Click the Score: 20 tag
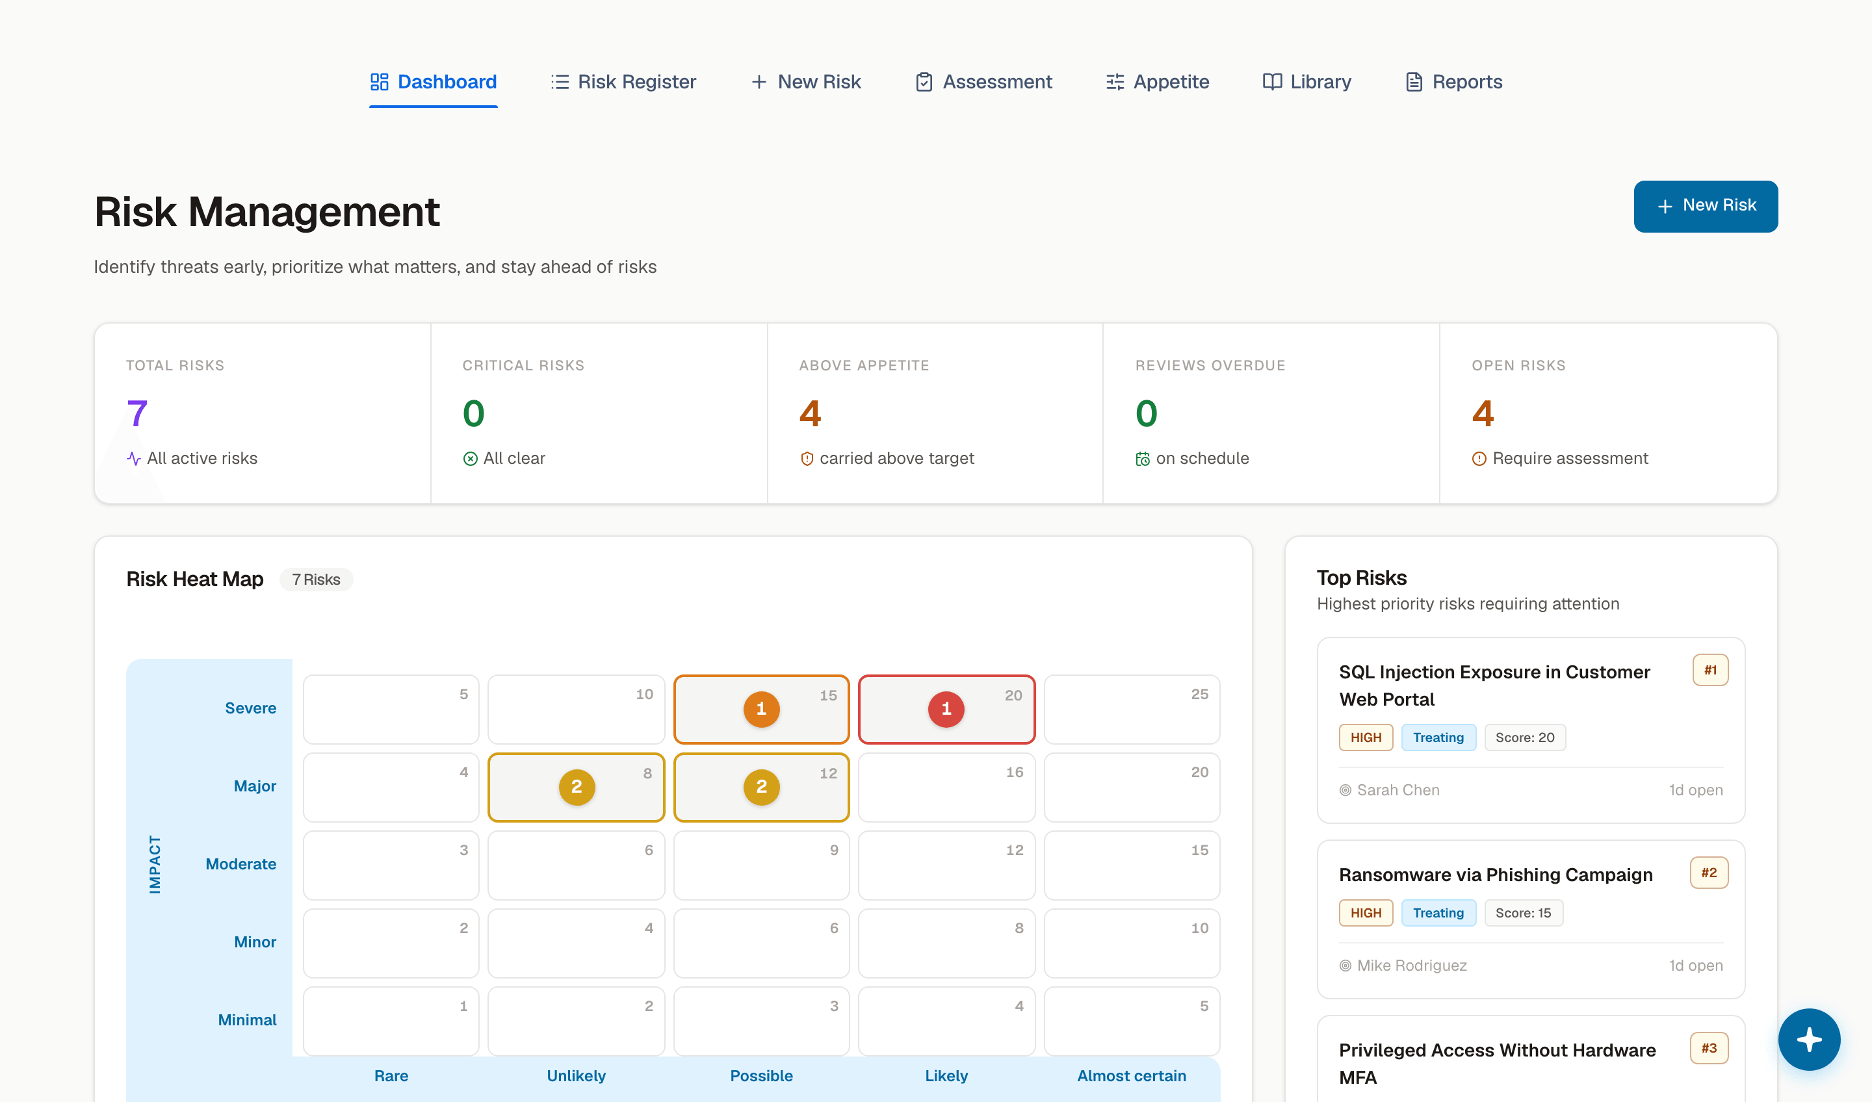Viewport: 1872px width, 1102px height. point(1524,737)
